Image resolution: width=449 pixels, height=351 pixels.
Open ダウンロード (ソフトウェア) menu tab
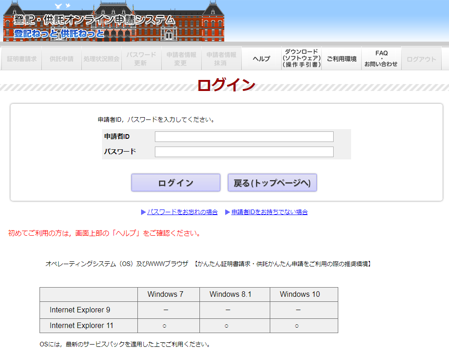click(x=301, y=59)
